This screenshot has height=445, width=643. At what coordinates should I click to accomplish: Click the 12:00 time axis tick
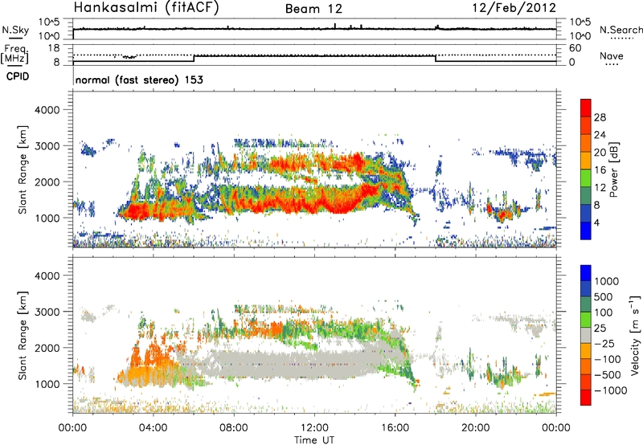click(314, 428)
